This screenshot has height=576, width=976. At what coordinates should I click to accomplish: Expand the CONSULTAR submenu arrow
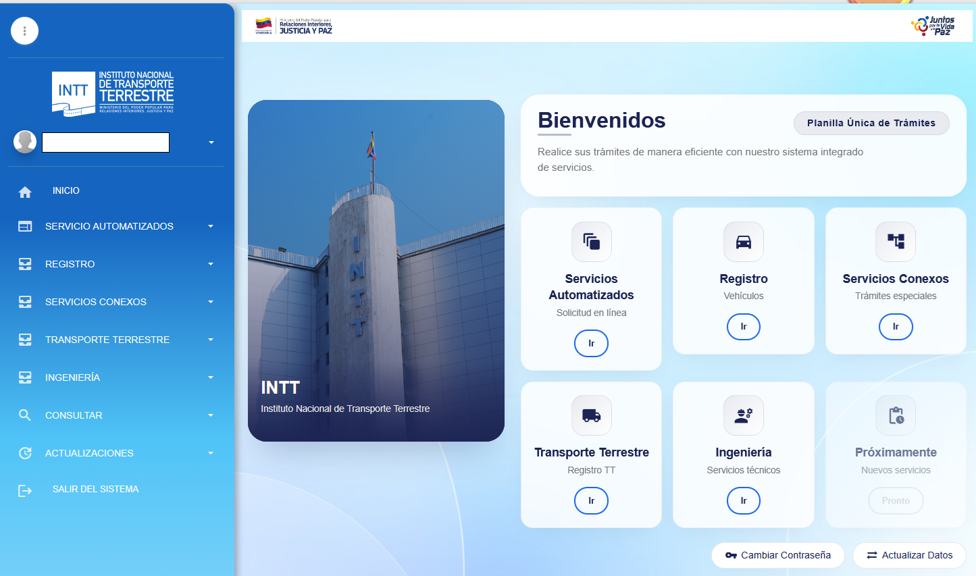pos(211,415)
